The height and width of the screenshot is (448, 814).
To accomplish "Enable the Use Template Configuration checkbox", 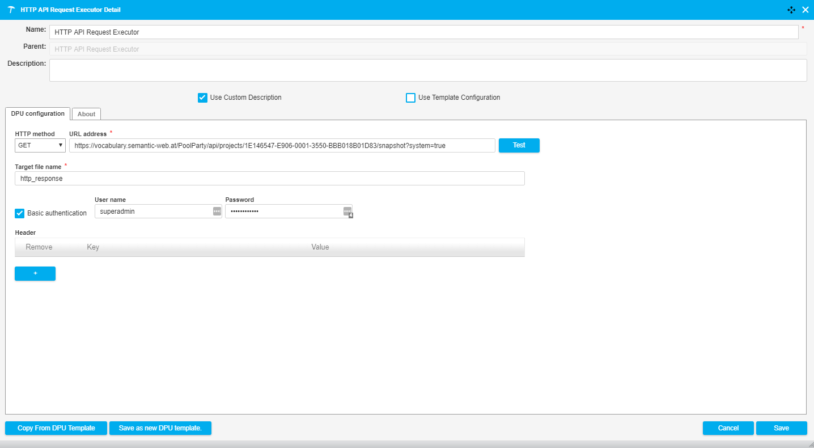I will pyautogui.click(x=410, y=98).
